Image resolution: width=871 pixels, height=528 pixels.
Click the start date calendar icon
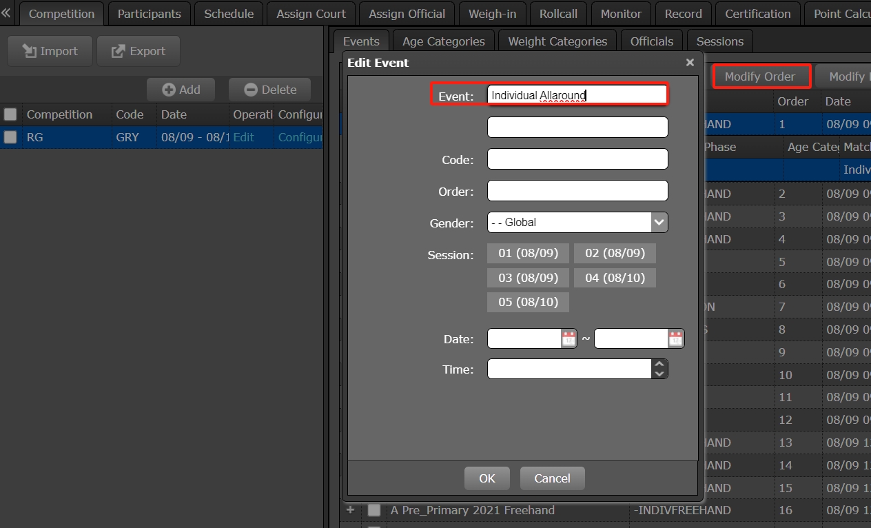(568, 338)
